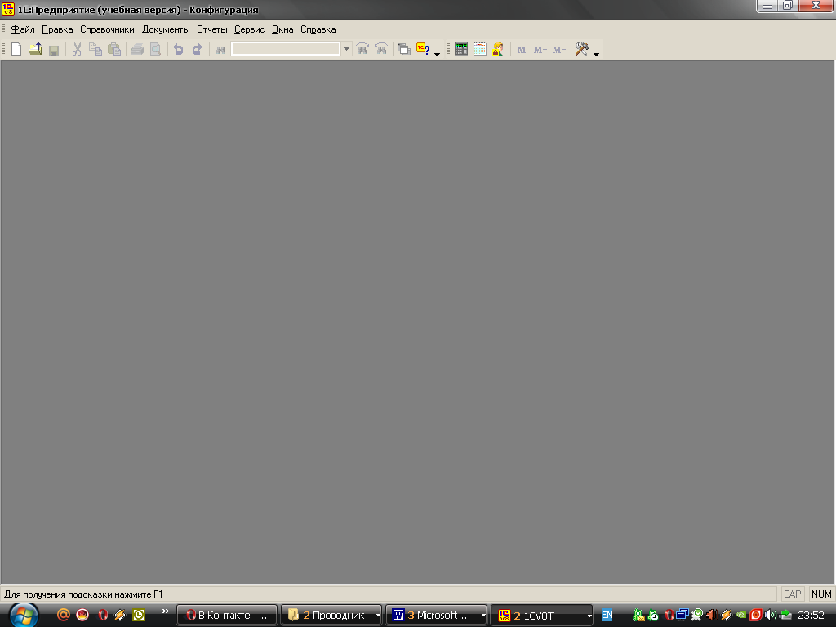Open the Документы menu
This screenshot has width=836, height=627.
pyautogui.click(x=166, y=29)
